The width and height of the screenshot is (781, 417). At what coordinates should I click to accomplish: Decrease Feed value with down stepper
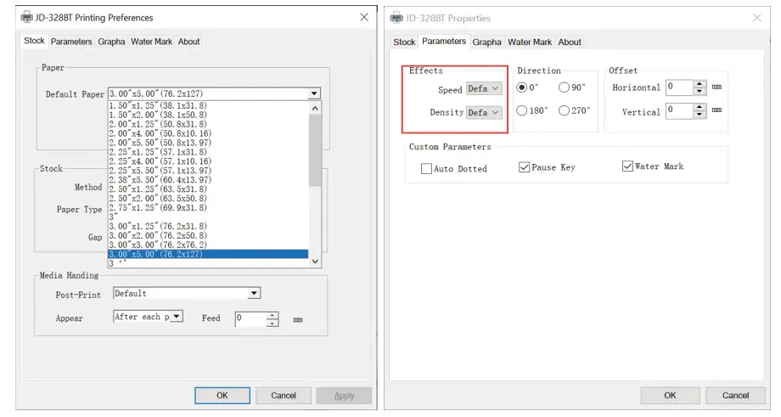point(273,323)
